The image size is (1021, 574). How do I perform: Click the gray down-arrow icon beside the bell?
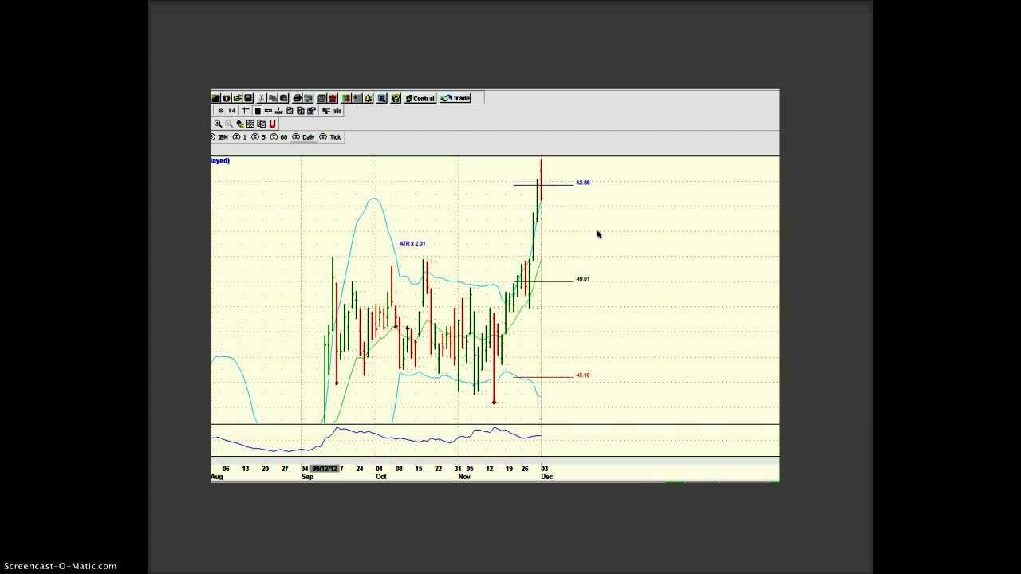click(x=357, y=98)
